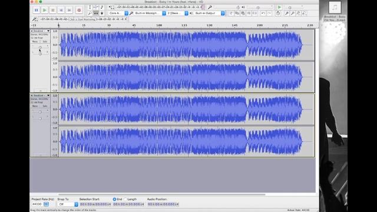Viewport: 377px width, 212px height.
Task: Click the second track's gain slider
Action: click(x=40, y=112)
